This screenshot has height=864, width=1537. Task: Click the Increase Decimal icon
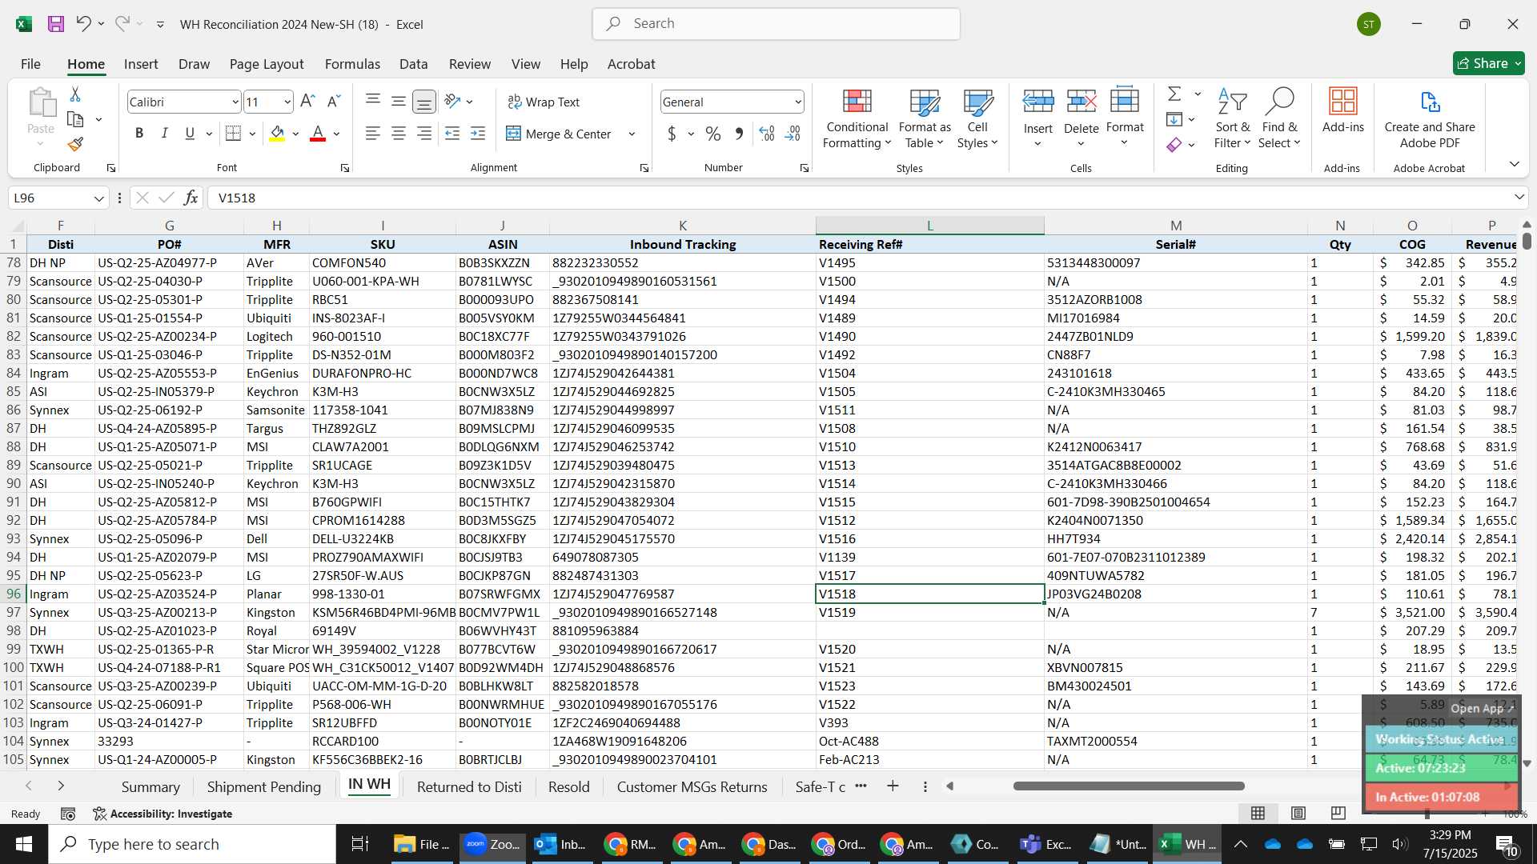(x=767, y=134)
